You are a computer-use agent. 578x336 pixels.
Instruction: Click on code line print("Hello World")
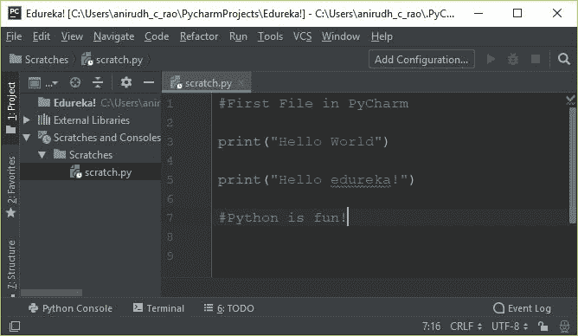coord(303,142)
